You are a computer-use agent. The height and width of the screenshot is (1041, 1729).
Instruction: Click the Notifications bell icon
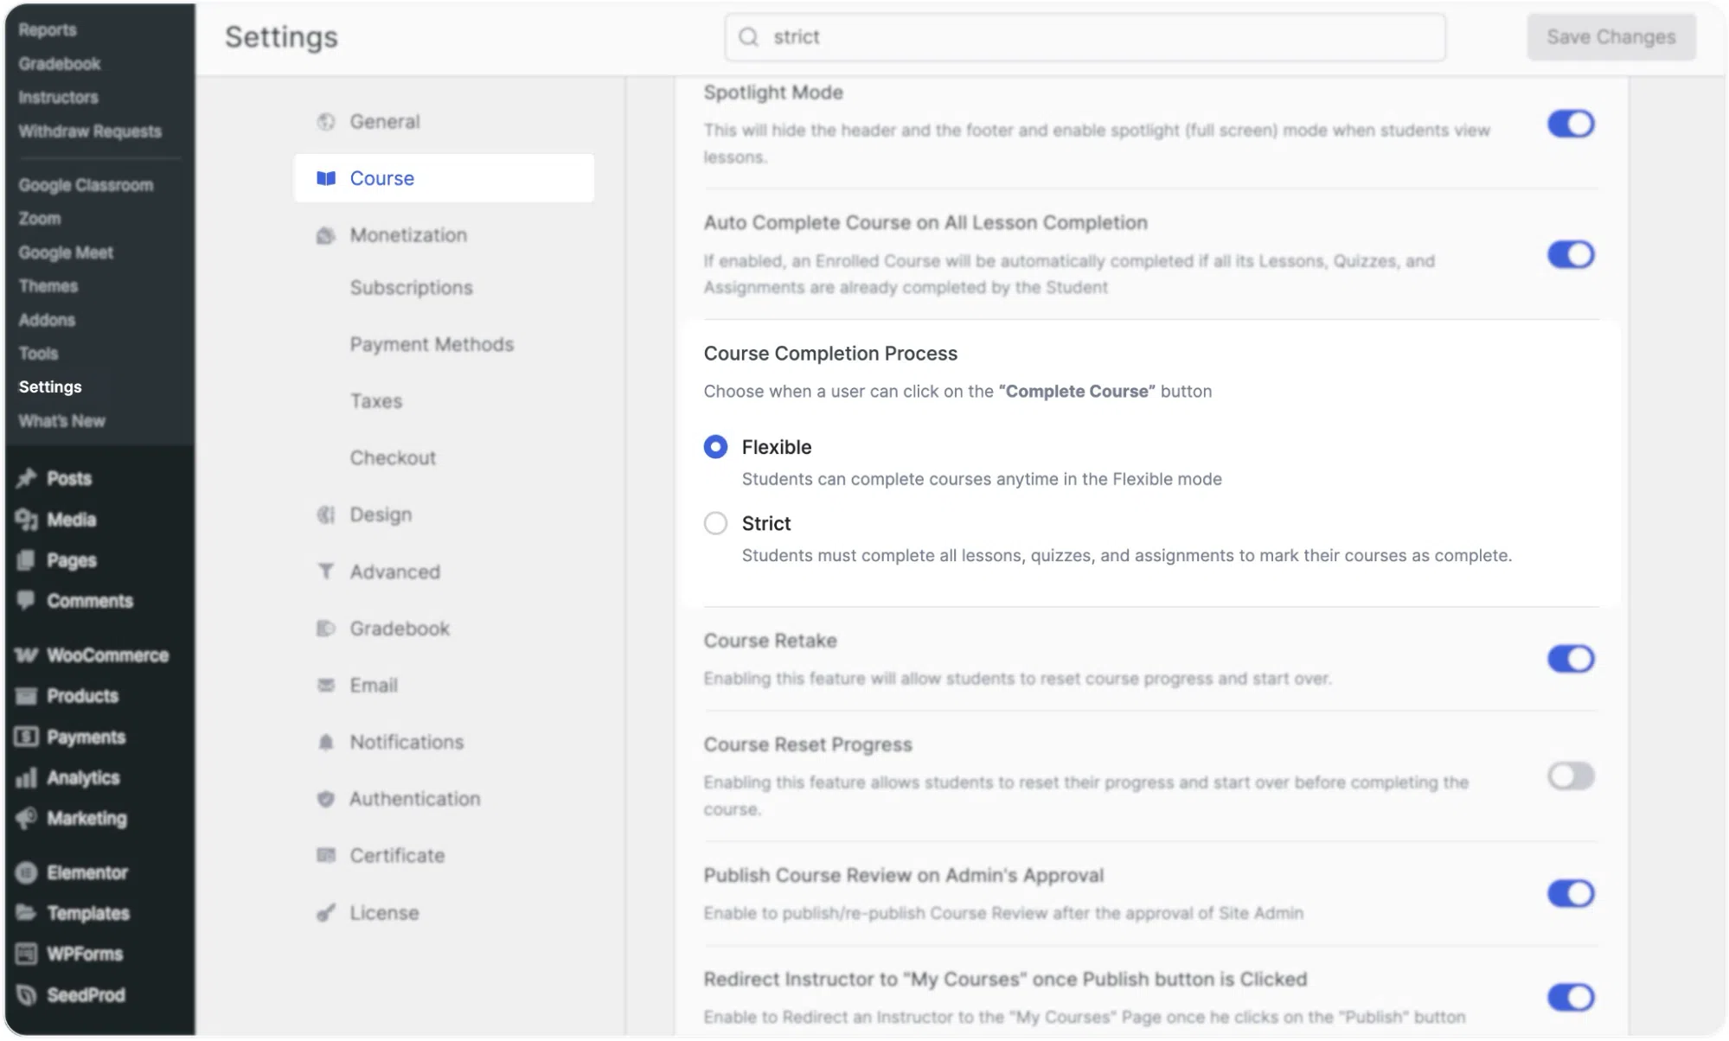(x=326, y=743)
